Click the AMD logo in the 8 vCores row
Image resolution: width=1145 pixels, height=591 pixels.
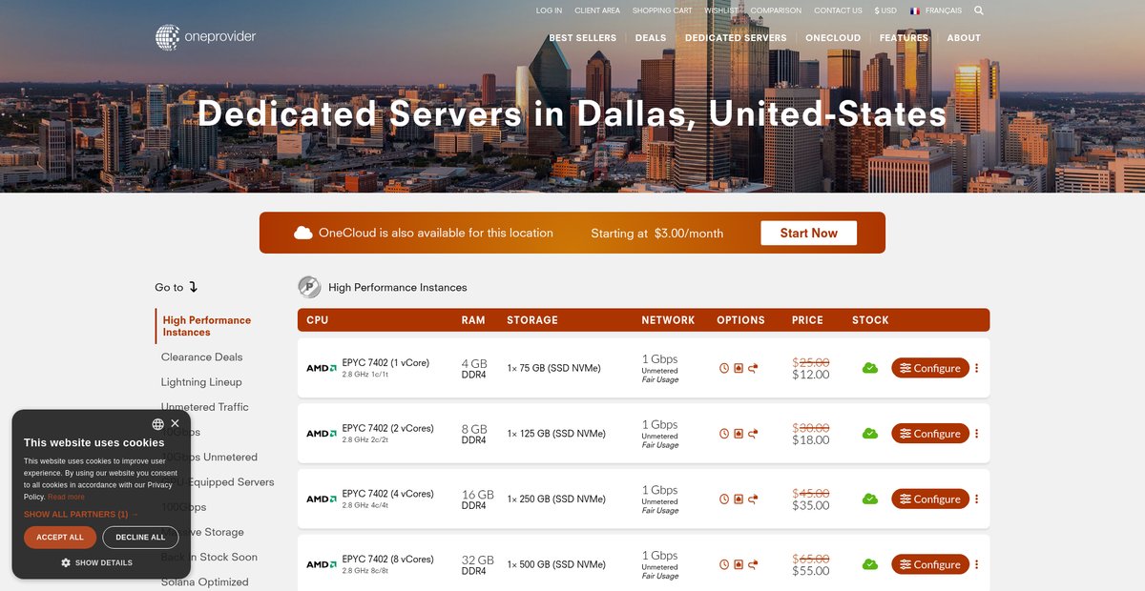[x=321, y=564]
